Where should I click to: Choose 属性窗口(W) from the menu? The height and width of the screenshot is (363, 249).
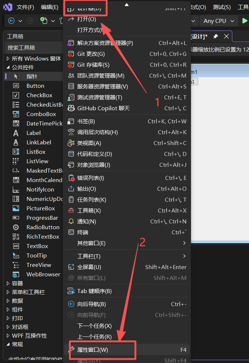[127, 350]
